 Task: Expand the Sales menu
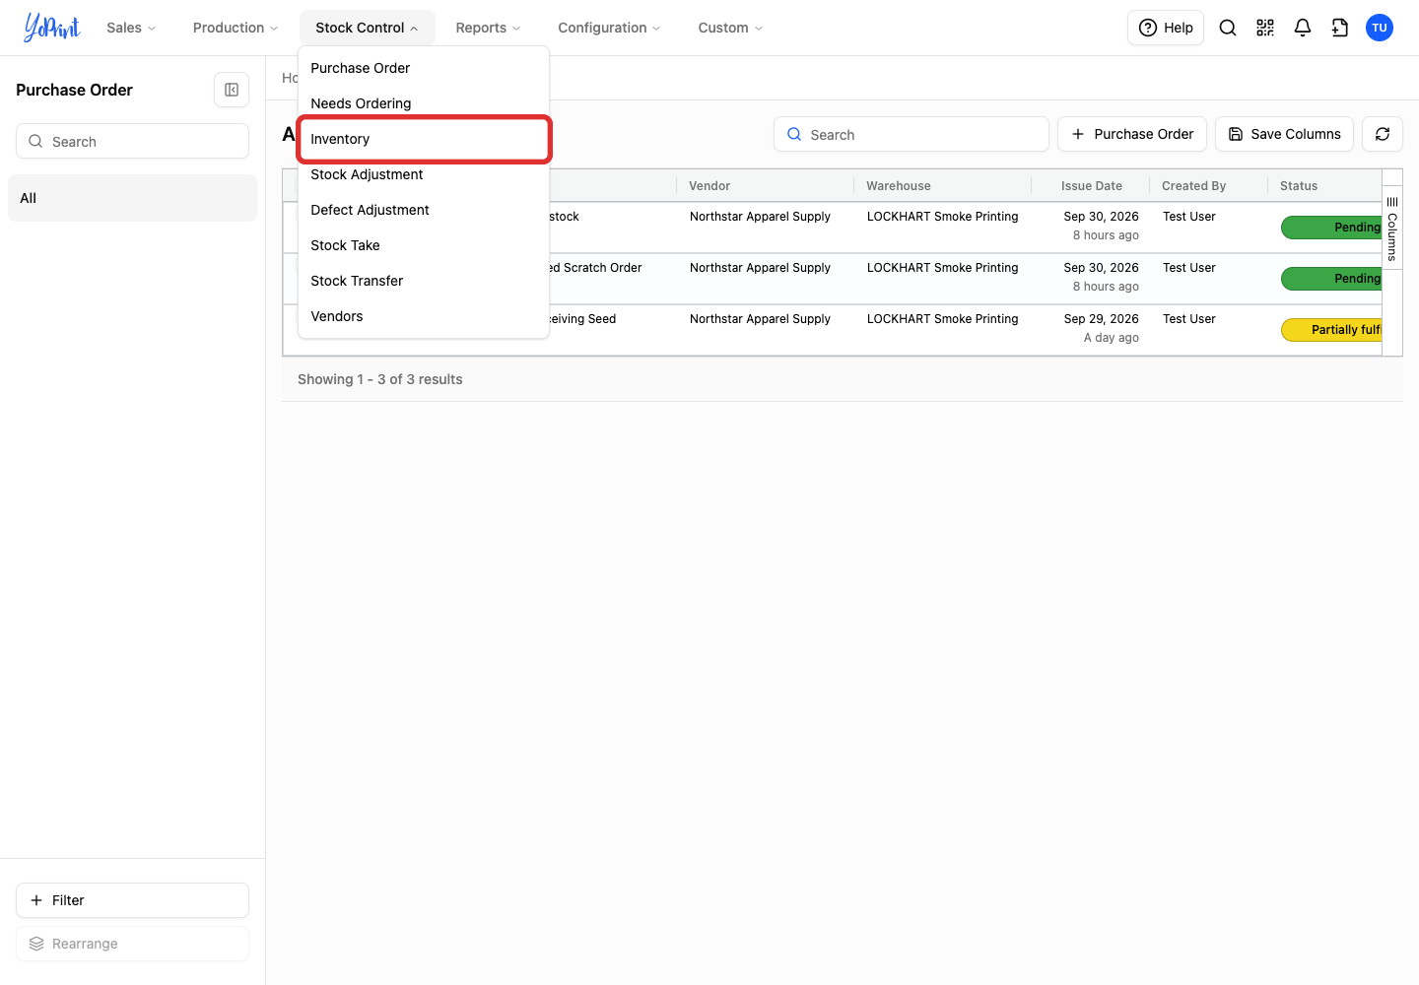pyautogui.click(x=131, y=28)
